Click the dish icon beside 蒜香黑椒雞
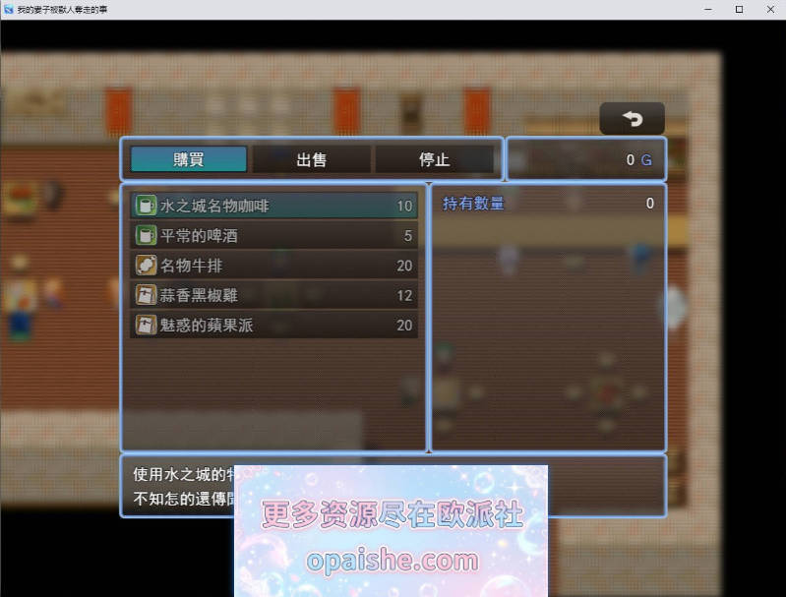 pos(146,295)
